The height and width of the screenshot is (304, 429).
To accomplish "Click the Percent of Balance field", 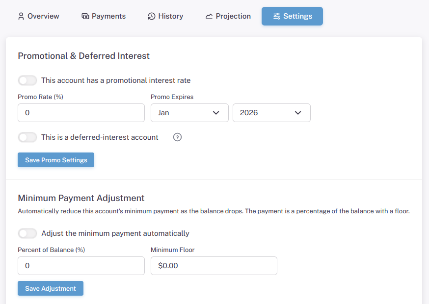I will 81,266.
